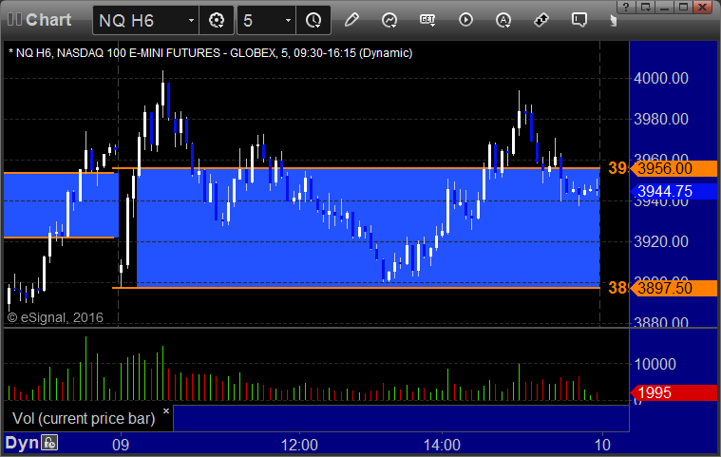Expand the 5 interval dropdown
This screenshot has height=457, width=721.
point(288,20)
